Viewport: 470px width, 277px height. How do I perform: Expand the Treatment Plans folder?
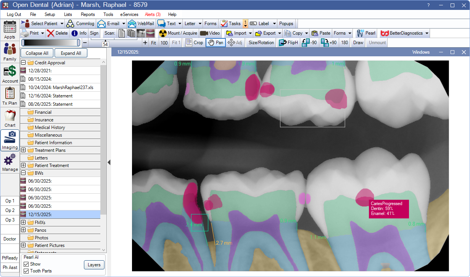pos(24,150)
